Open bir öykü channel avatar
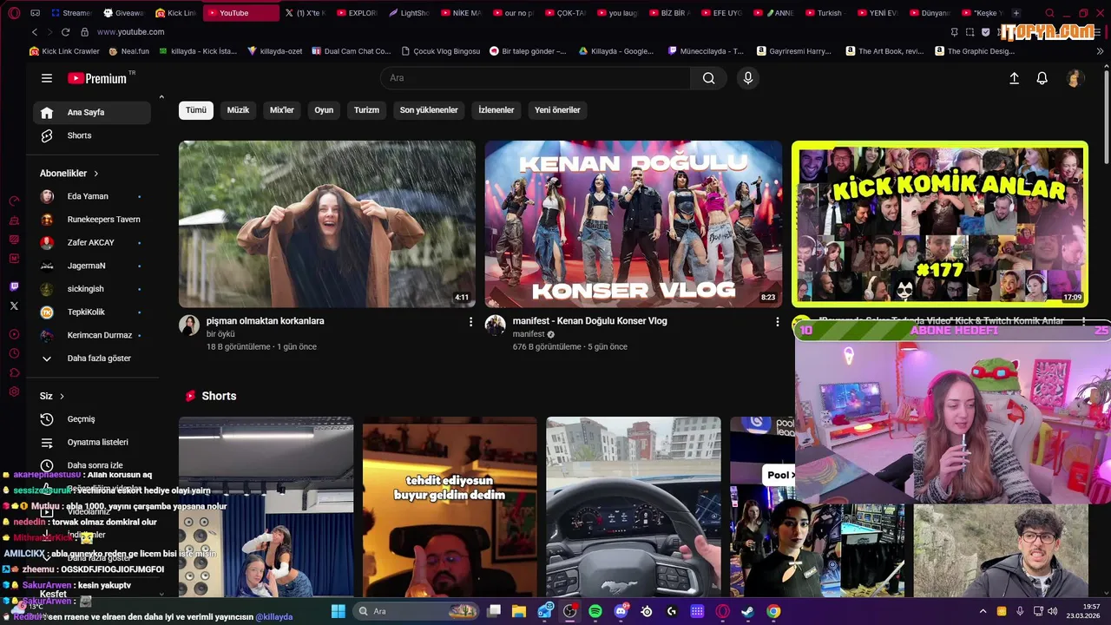 (189, 326)
